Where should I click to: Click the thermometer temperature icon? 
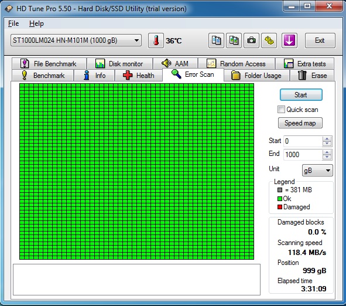[x=156, y=40]
